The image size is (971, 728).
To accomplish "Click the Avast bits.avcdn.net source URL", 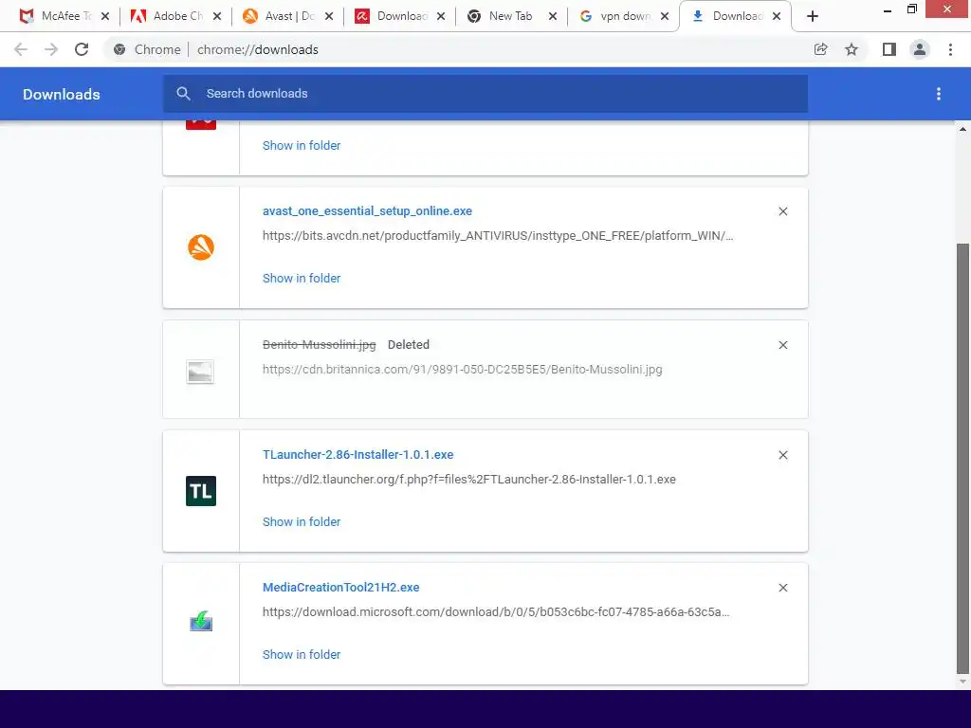I will 498,236.
